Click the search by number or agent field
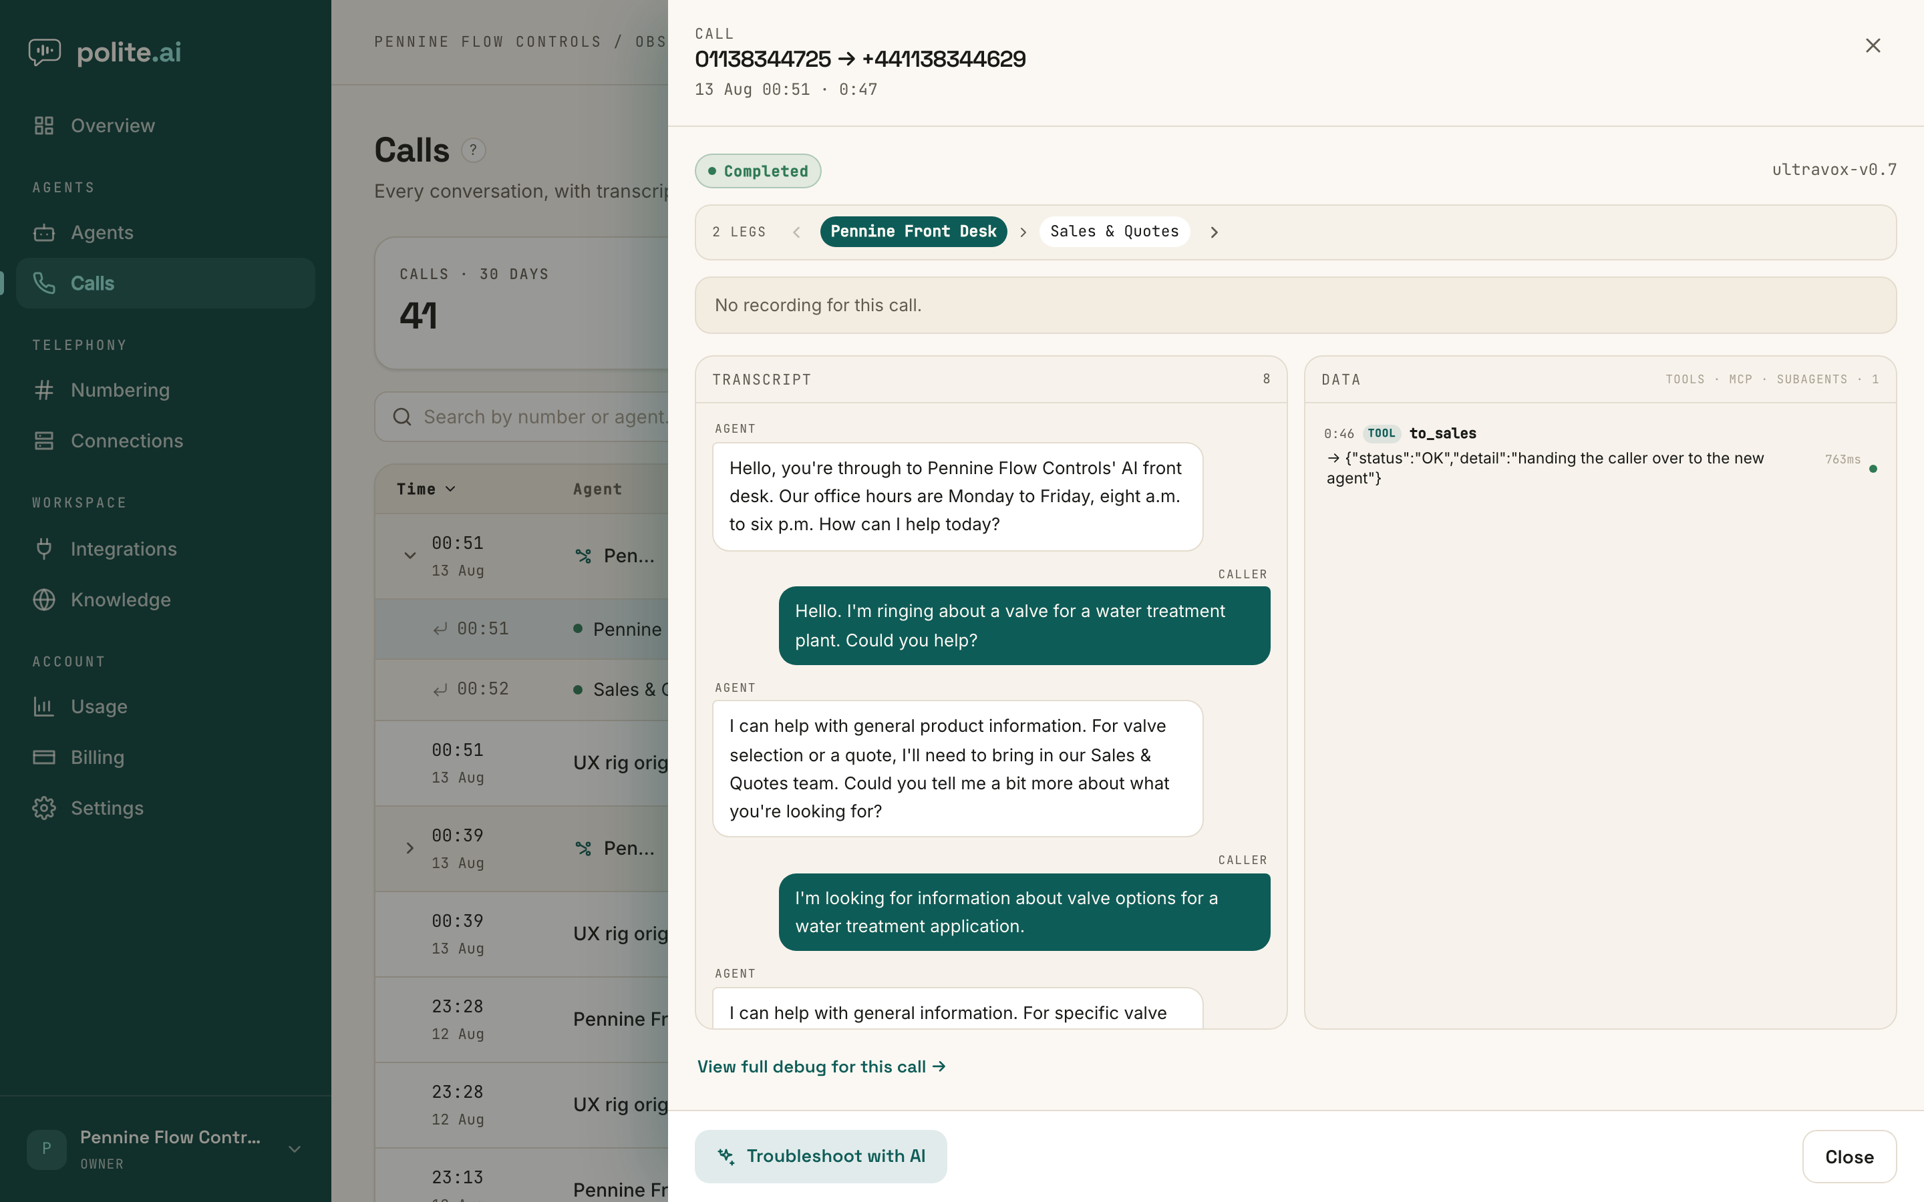 pyautogui.click(x=522, y=417)
